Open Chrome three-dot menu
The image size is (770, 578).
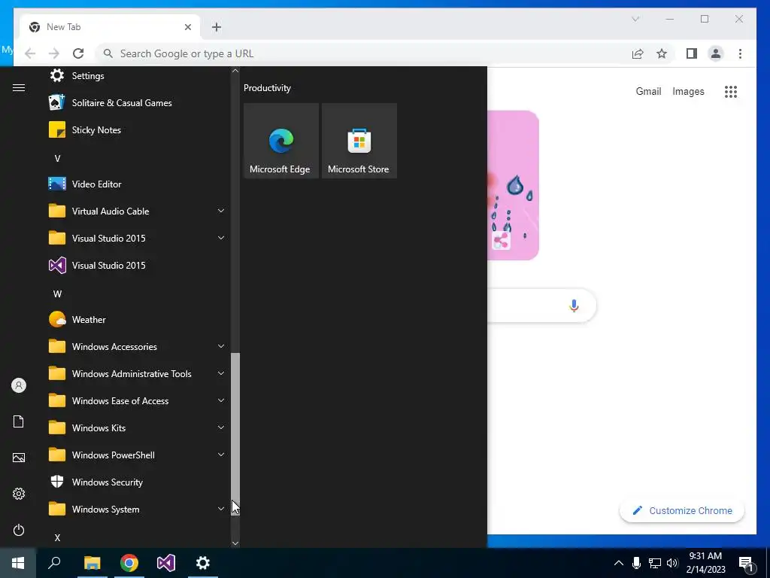[x=740, y=53]
